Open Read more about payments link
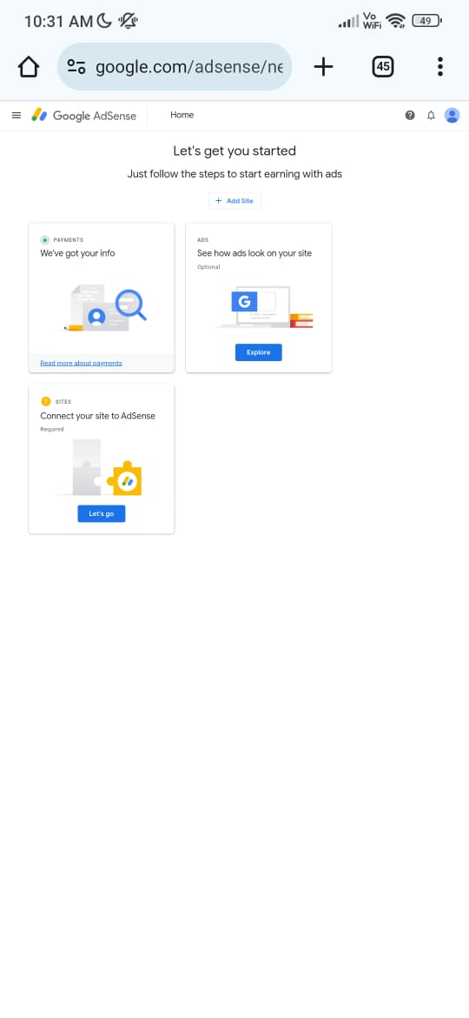The image size is (469, 1018). pyautogui.click(x=81, y=363)
